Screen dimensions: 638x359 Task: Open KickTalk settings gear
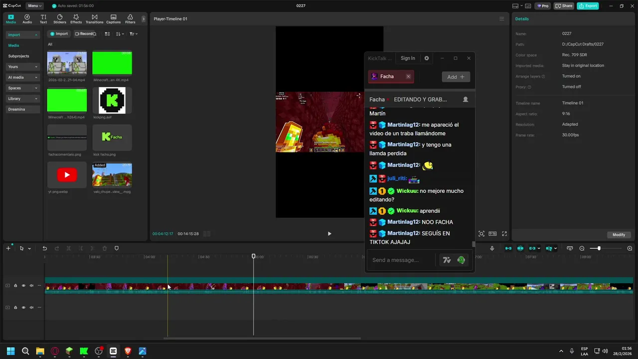(x=426, y=58)
